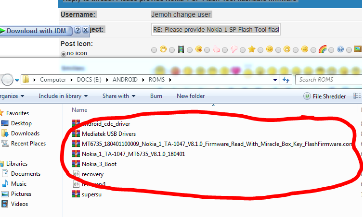
Task: Sort by the Name column header
Action: [x=79, y=110]
